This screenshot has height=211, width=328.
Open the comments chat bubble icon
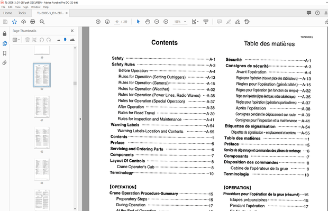(x=309, y=13)
